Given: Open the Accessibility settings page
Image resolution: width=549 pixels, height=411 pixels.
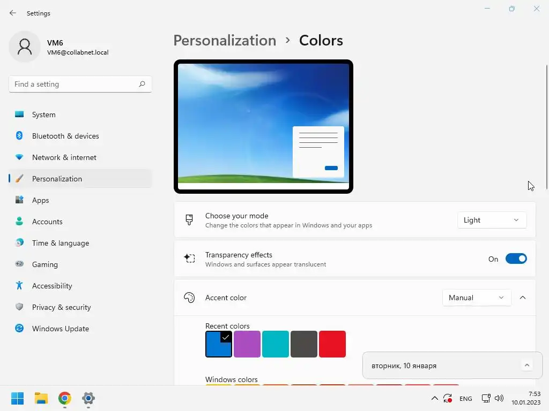Looking at the screenshot, I should (80, 286).
